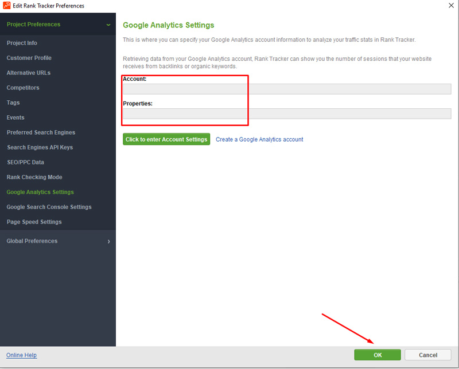The image size is (459, 369).
Task: Expand the Global Preferences chevron
Action: (108, 242)
